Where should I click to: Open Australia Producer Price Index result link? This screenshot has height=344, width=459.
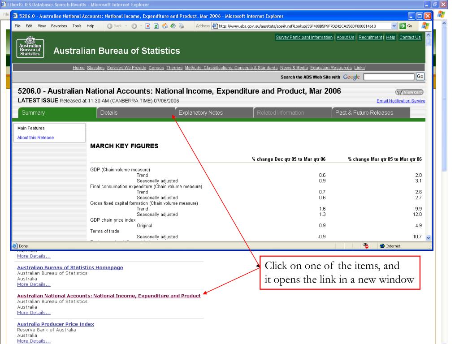[56, 324]
